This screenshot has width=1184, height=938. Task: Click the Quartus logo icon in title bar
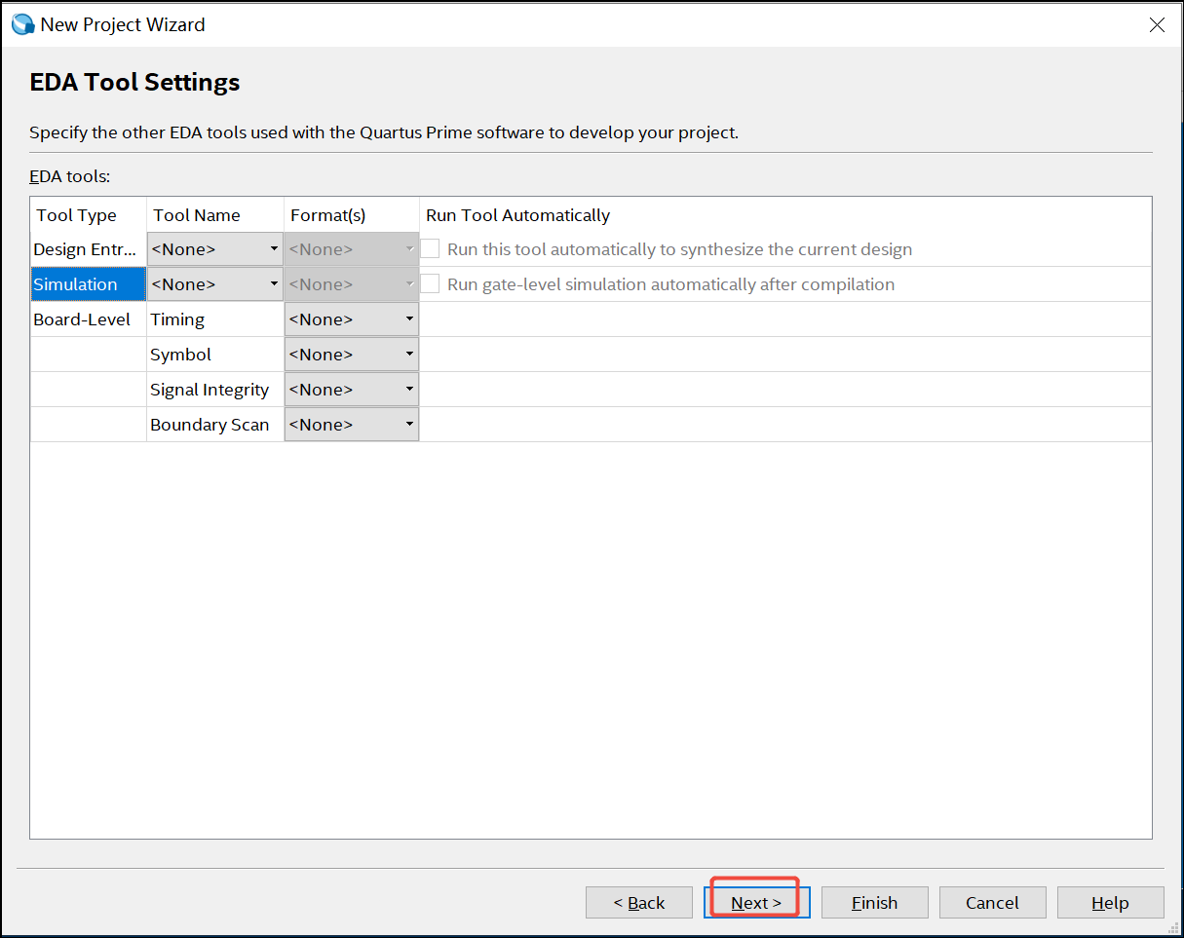coord(22,24)
